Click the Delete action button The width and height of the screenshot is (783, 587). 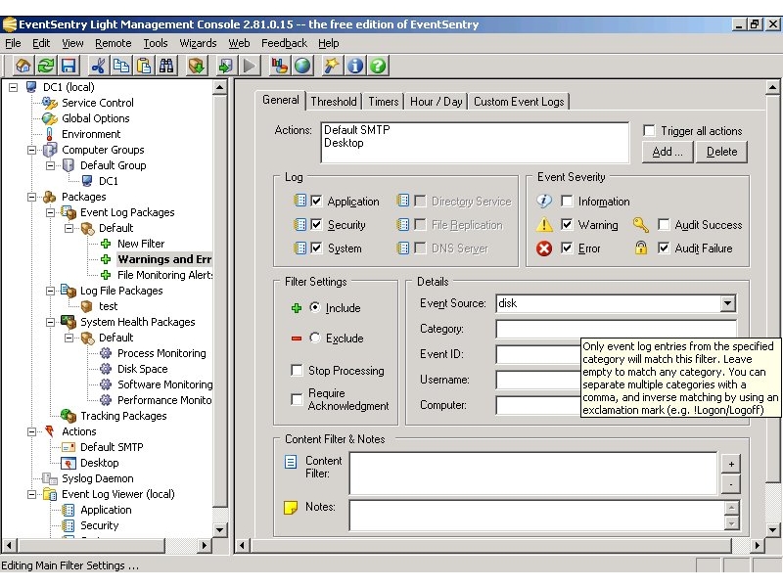point(721,152)
